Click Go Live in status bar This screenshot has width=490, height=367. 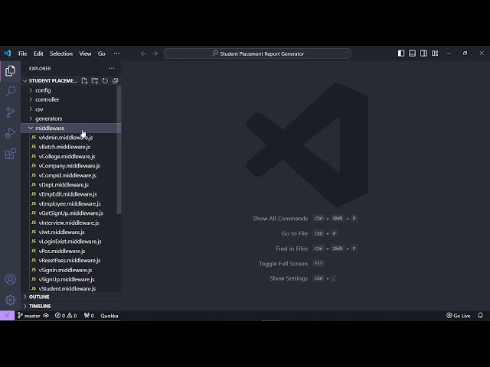coord(459,316)
